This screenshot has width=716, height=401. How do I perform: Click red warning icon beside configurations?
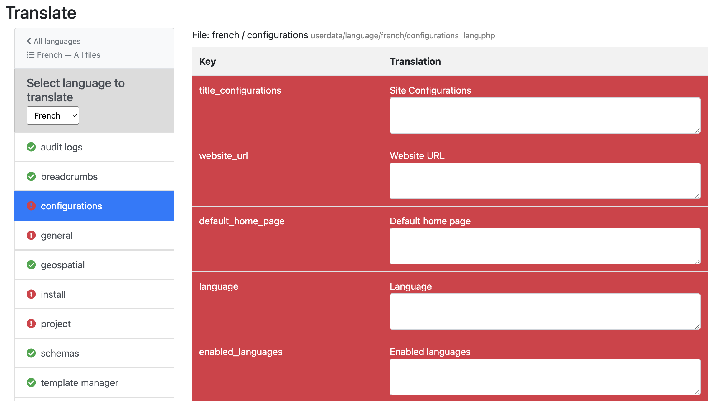coord(31,206)
